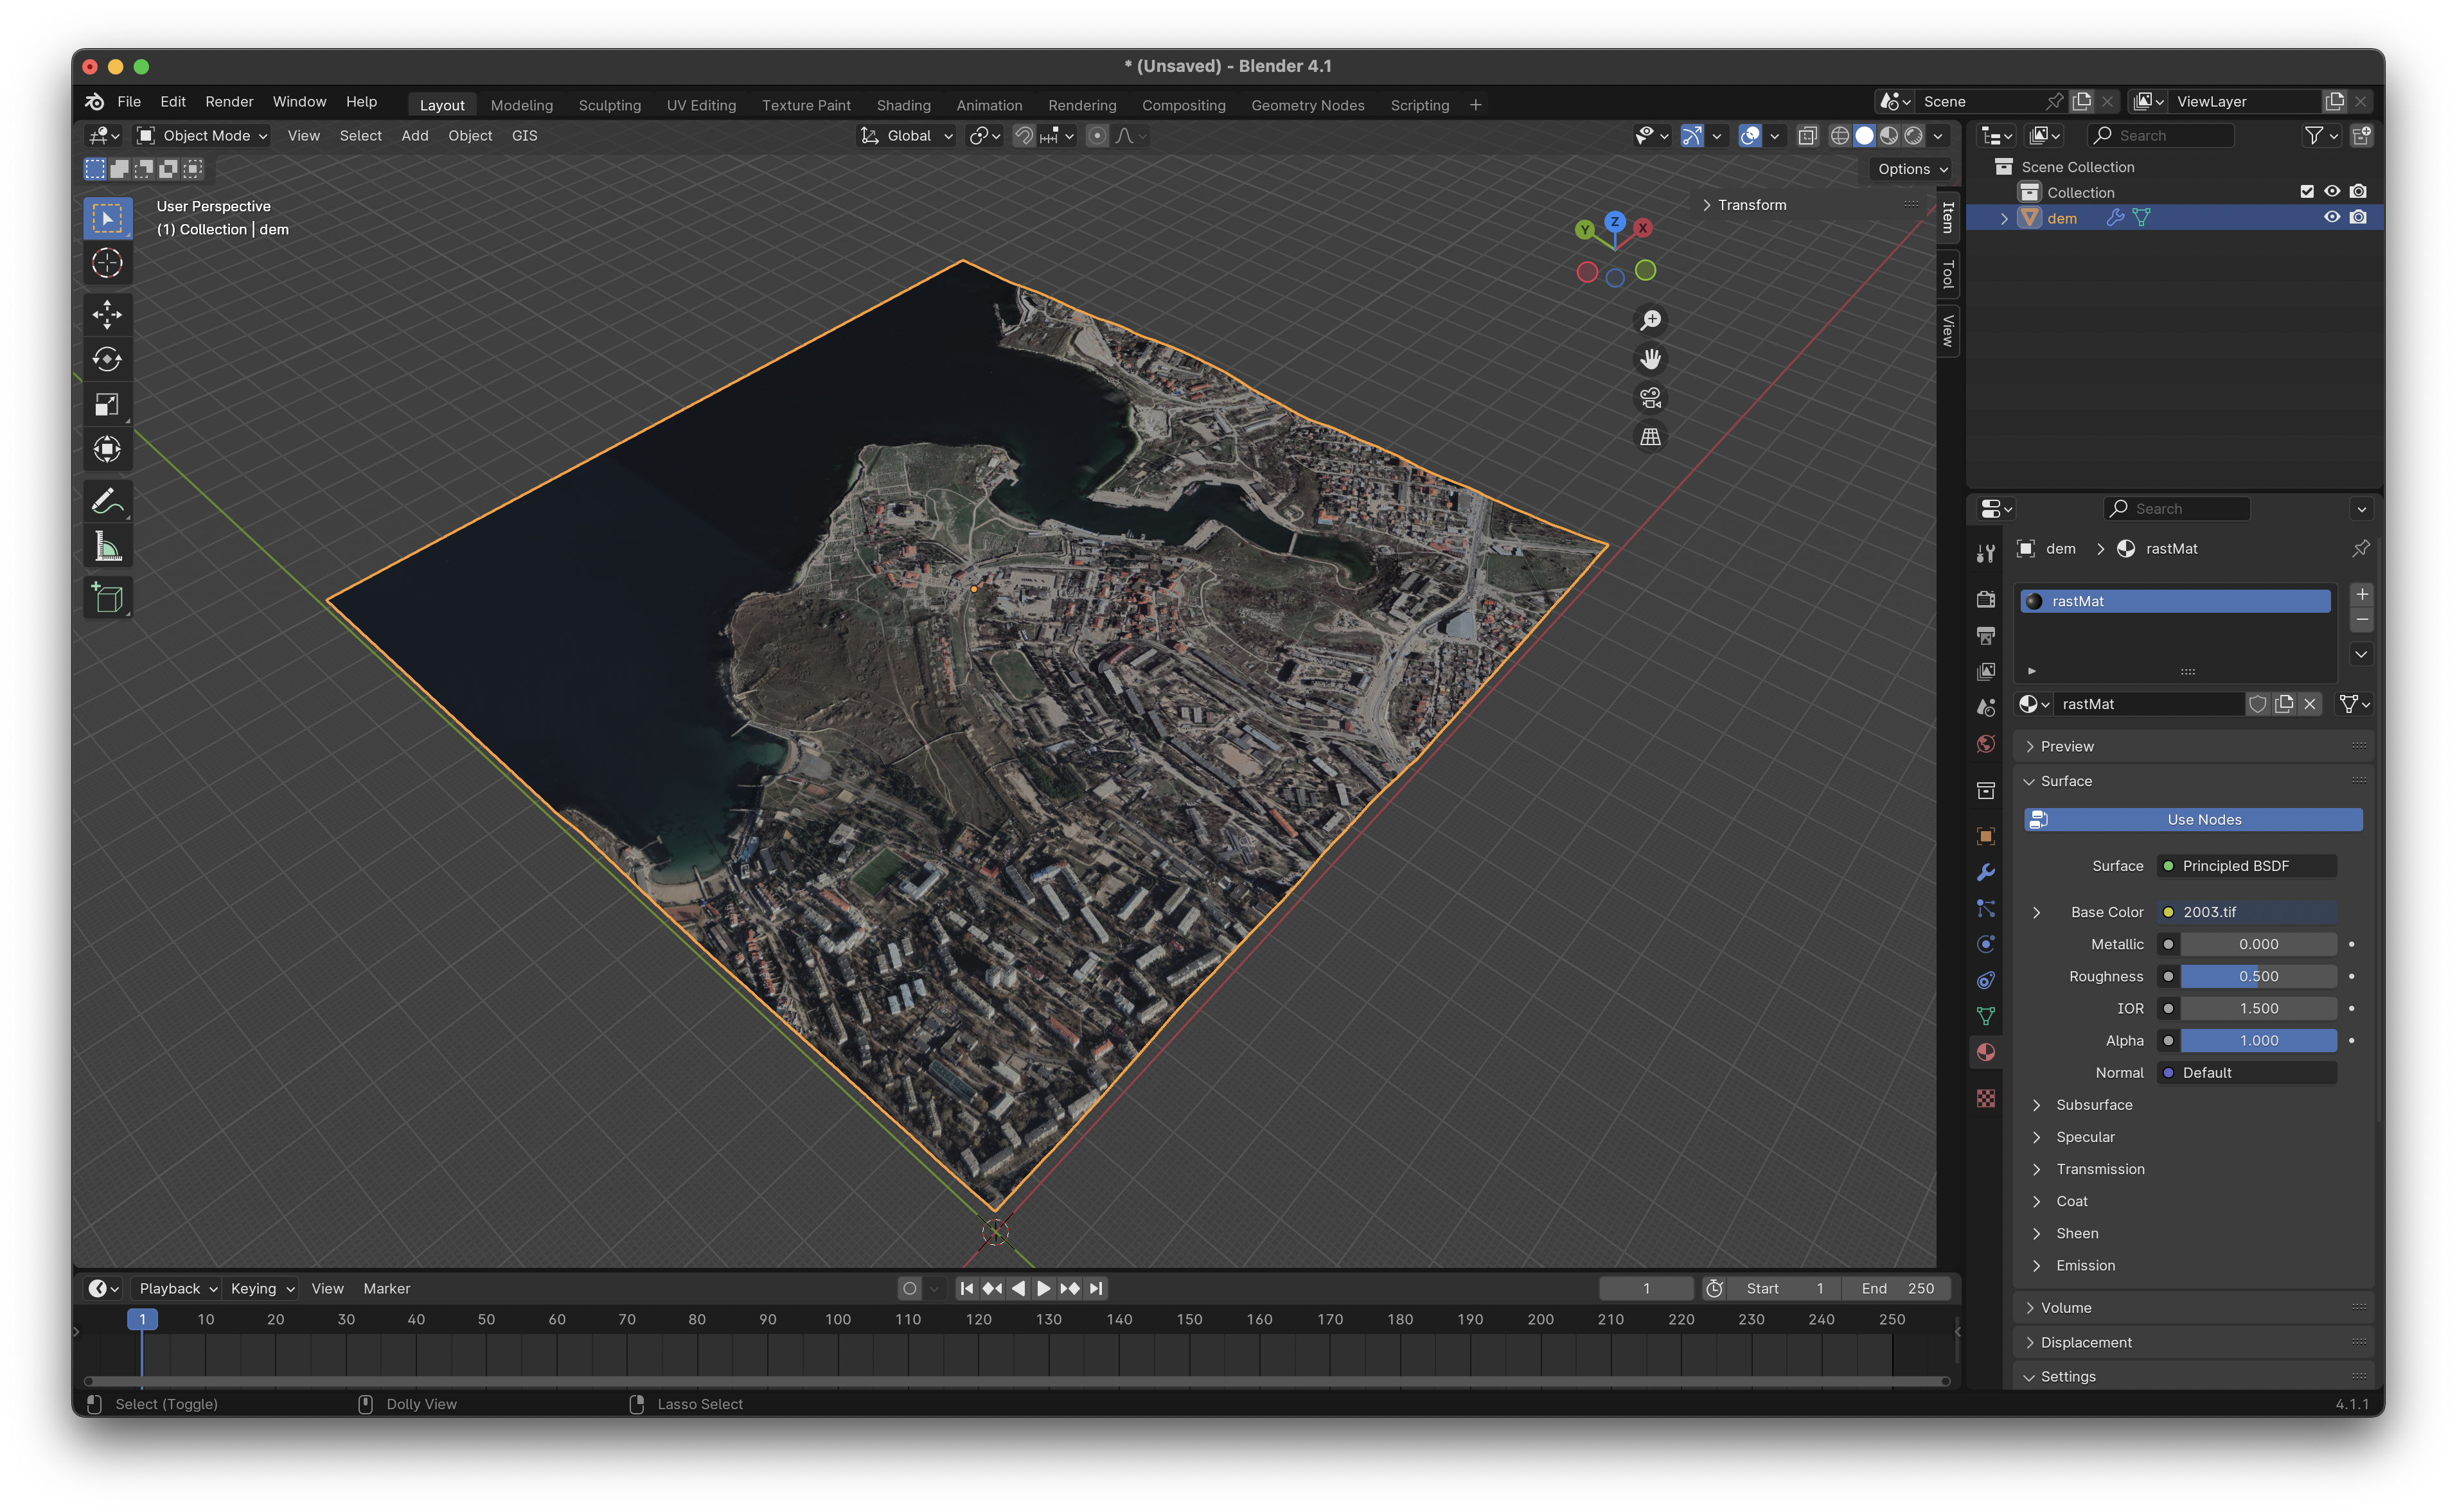
Task: Unlink the rastMat material with X
Action: coord(2309,704)
